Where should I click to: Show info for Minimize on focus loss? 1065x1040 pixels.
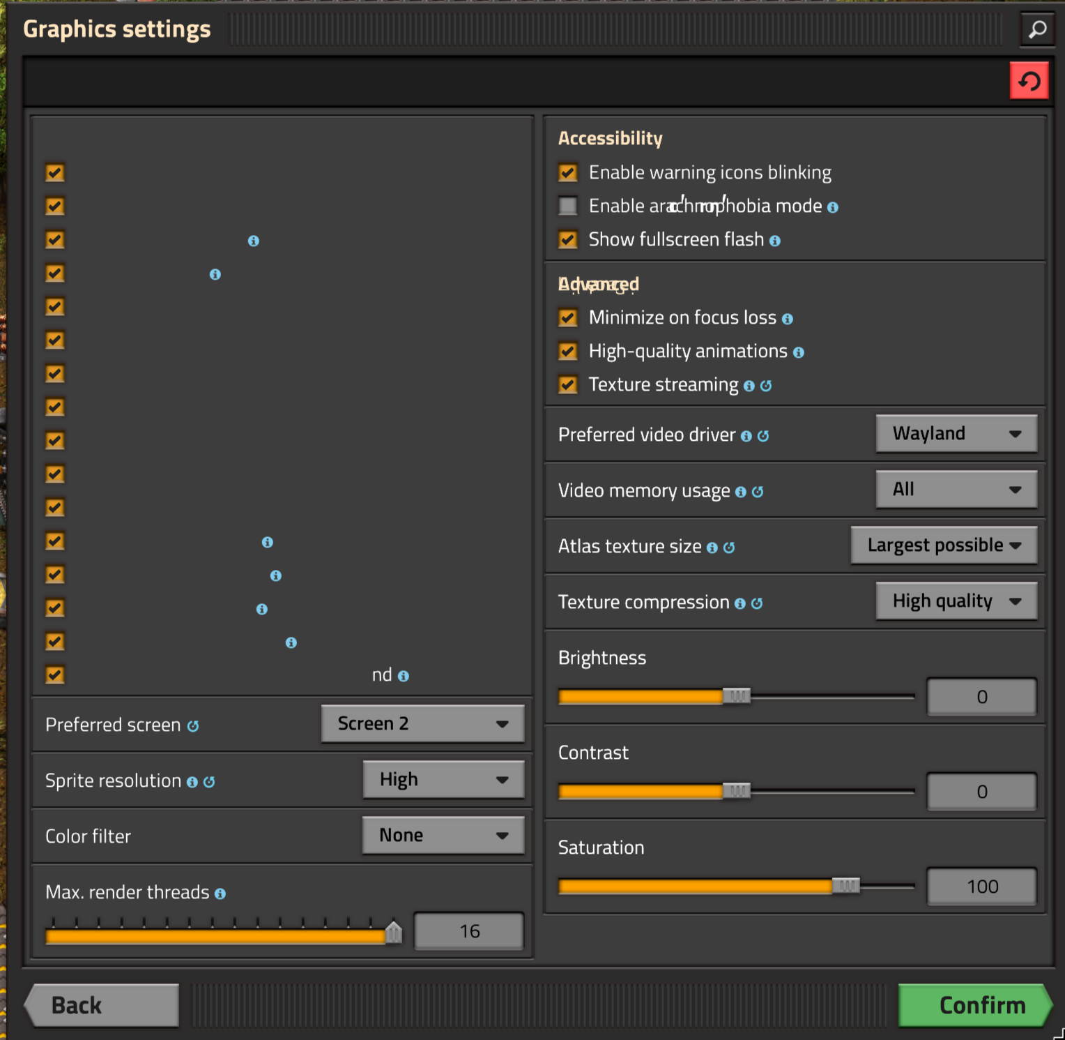787,319
